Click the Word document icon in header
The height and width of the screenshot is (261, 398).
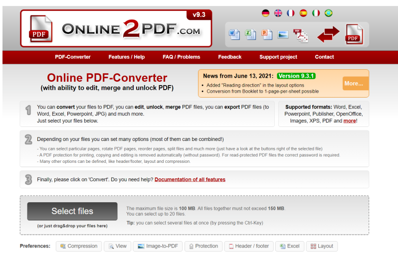click(234, 34)
